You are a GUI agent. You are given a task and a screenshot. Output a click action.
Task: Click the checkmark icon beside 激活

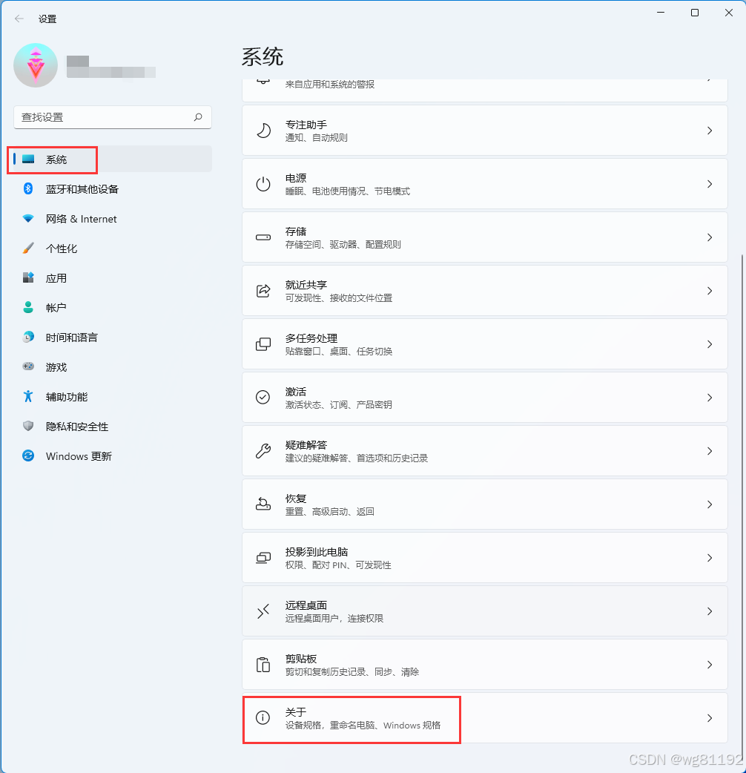tap(263, 398)
